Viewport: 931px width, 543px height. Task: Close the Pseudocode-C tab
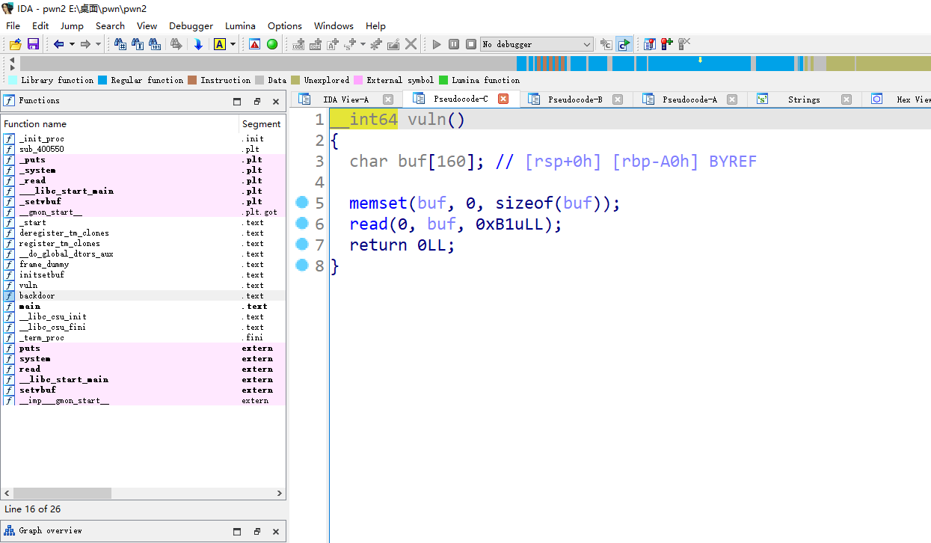pyautogui.click(x=503, y=99)
